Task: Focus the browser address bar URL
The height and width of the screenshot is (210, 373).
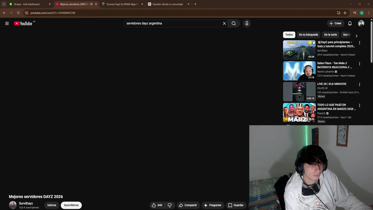Action: 53,13
